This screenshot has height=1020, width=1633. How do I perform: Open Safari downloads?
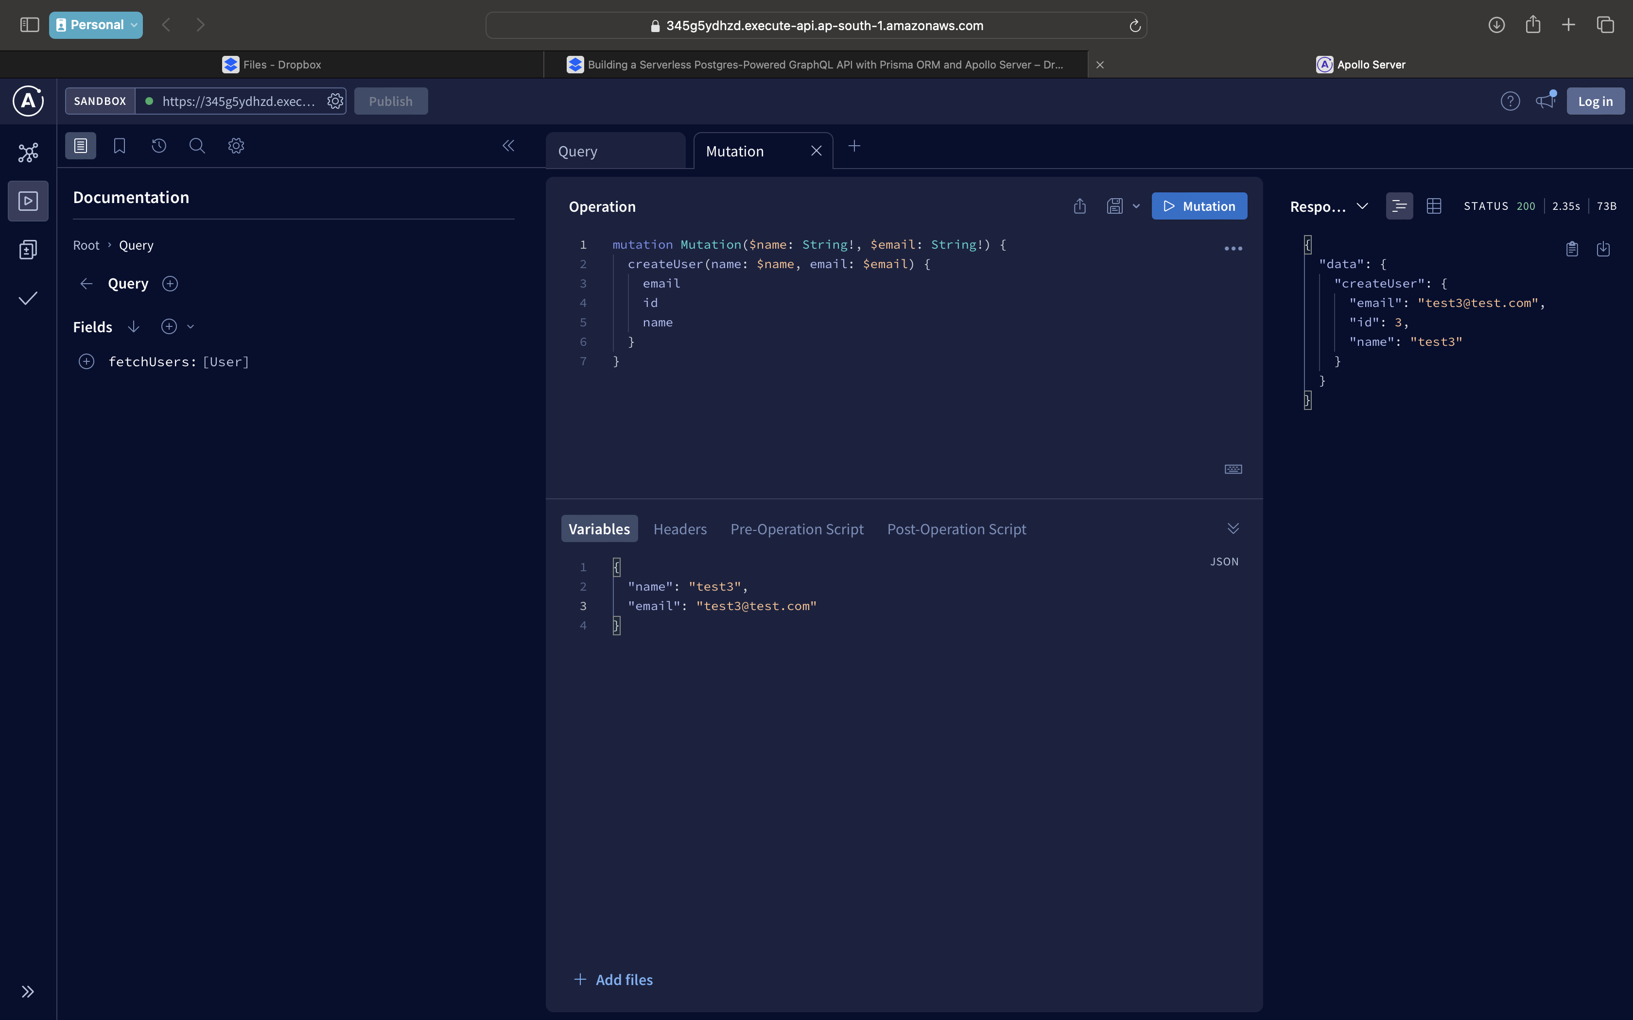click(x=1497, y=25)
